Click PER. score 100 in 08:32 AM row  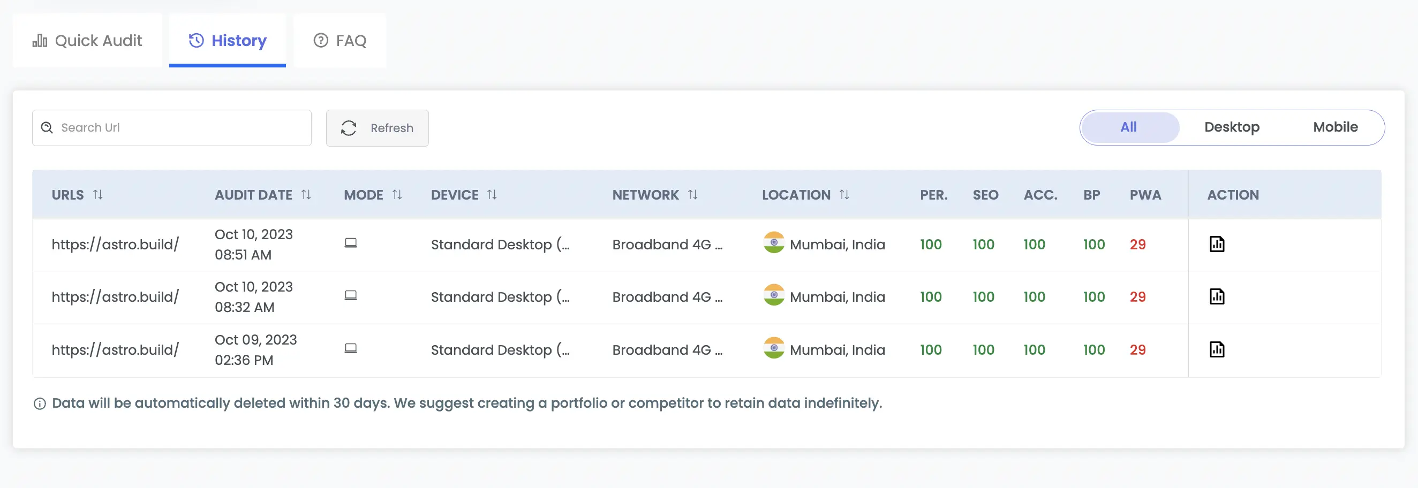pyautogui.click(x=930, y=296)
